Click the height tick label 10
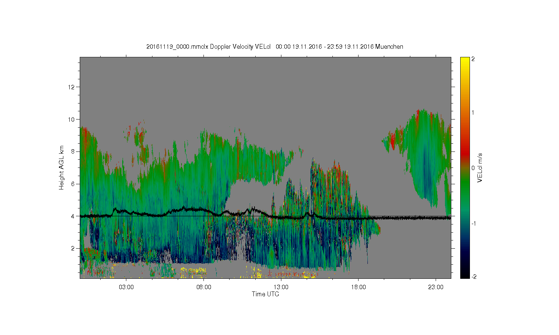Image resolution: width=559 pixels, height=335 pixels. (72, 119)
